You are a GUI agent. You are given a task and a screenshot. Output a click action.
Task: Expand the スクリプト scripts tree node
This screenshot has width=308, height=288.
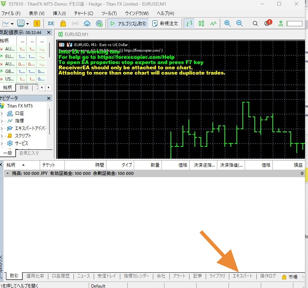coord(1,136)
